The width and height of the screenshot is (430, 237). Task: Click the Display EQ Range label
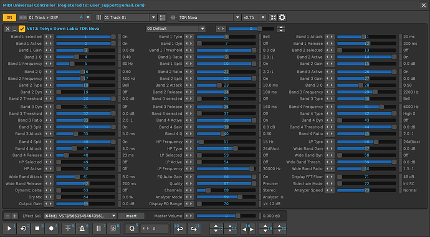click(166, 204)
